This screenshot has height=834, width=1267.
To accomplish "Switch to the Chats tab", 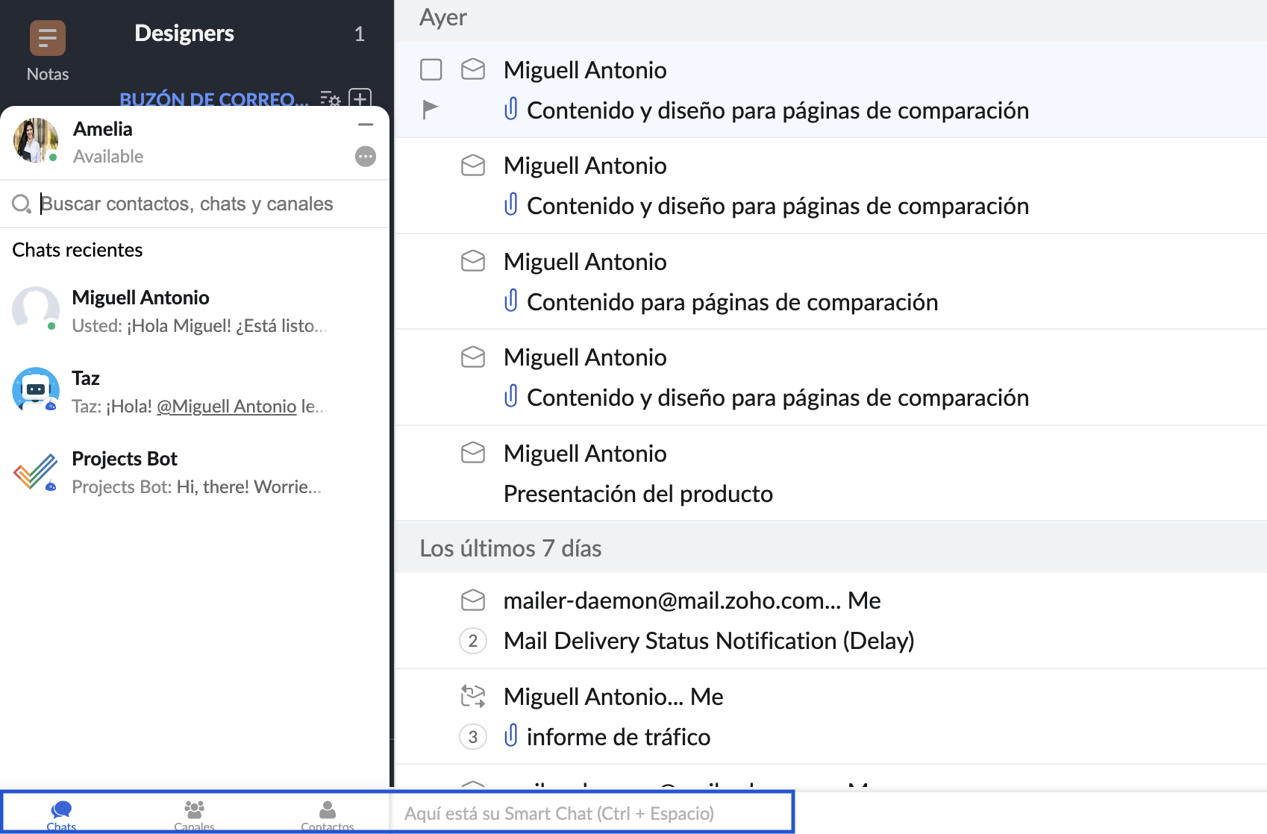I will point(61,815).
